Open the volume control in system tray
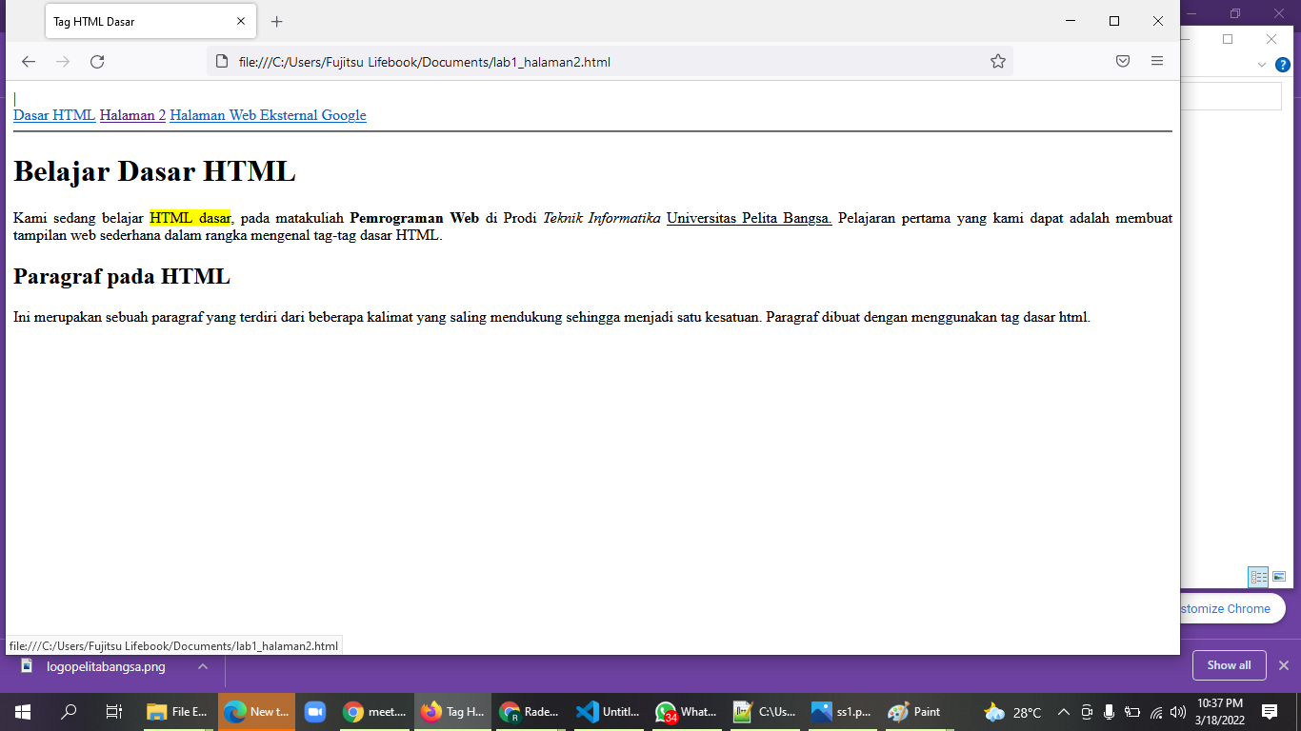This screenshot has height=731, width=1301. (x=1178, y=711)
